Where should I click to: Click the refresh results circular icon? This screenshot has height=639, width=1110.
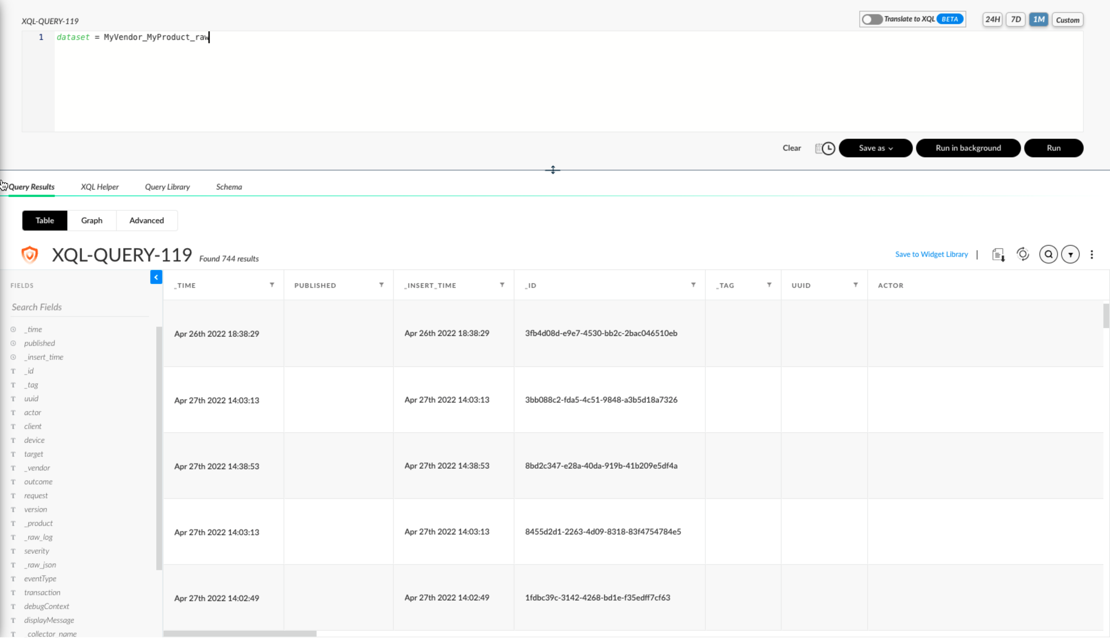(1023, 254)
